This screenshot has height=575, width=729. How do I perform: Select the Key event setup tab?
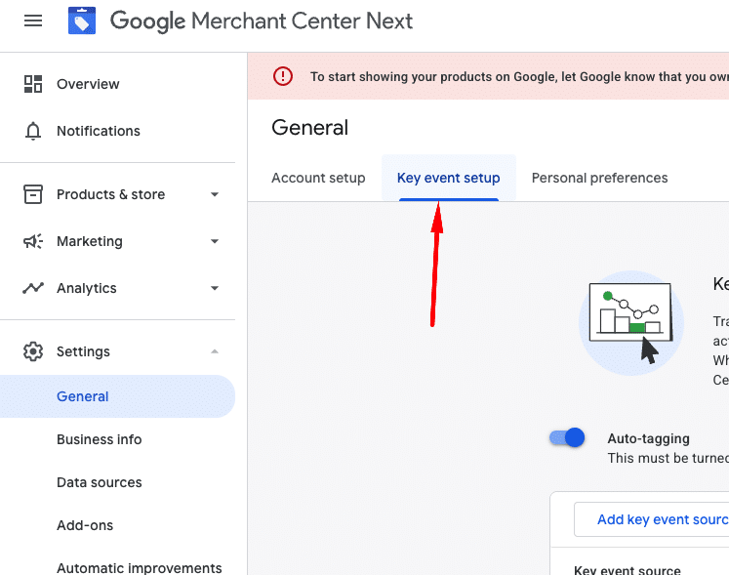click(x=449, y=179)
